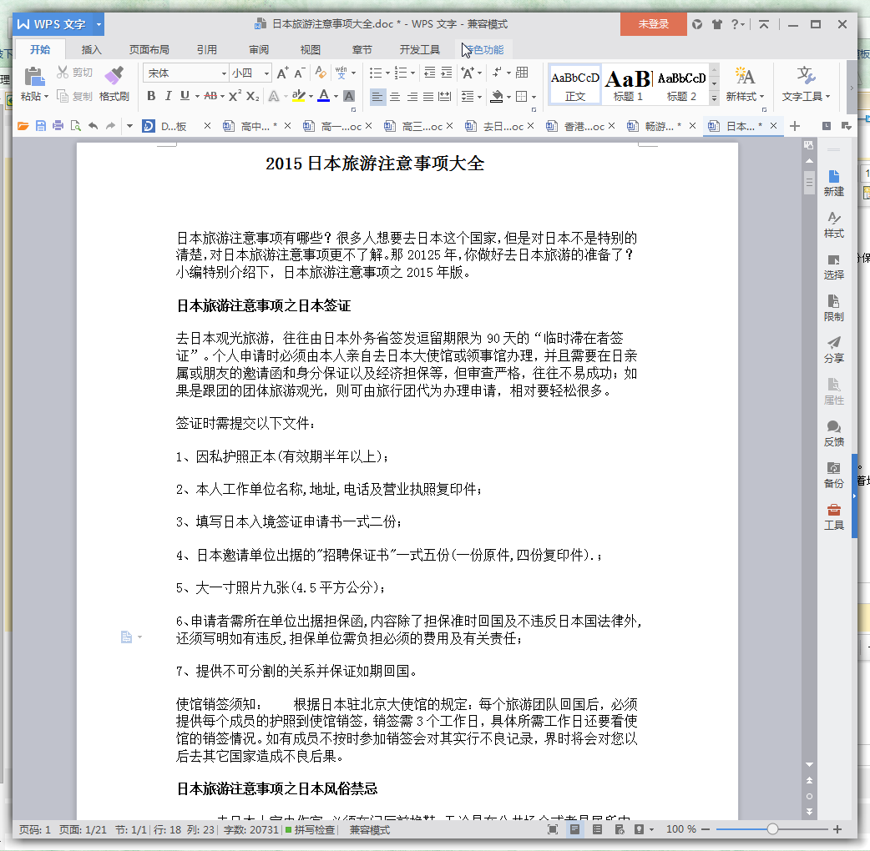Open the 引用 ribbon tab
This screenshot has height=851, width=870.
point(206,50)
